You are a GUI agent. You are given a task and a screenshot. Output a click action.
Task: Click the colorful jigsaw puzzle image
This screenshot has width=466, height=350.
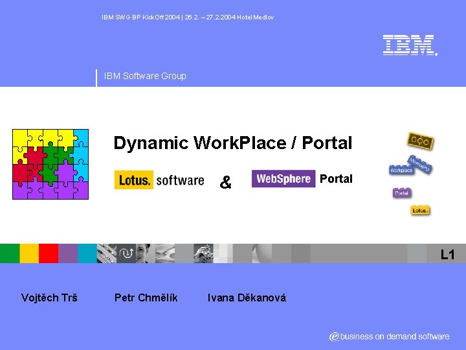pos(50,164)
